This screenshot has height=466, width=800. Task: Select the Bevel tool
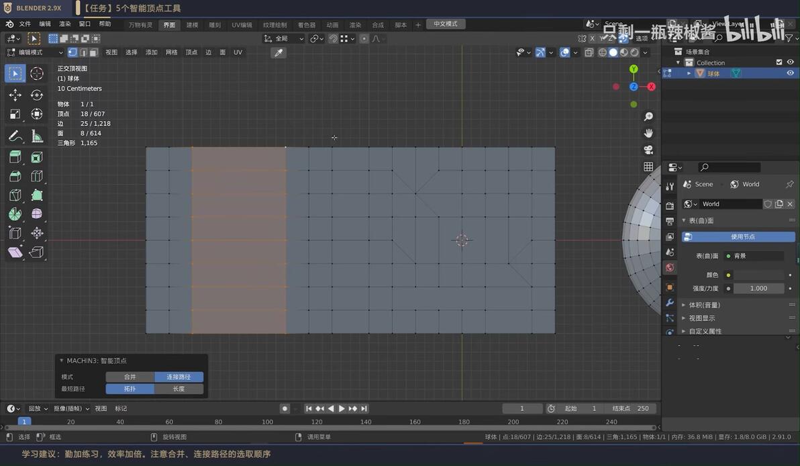(x=15, y=176)
